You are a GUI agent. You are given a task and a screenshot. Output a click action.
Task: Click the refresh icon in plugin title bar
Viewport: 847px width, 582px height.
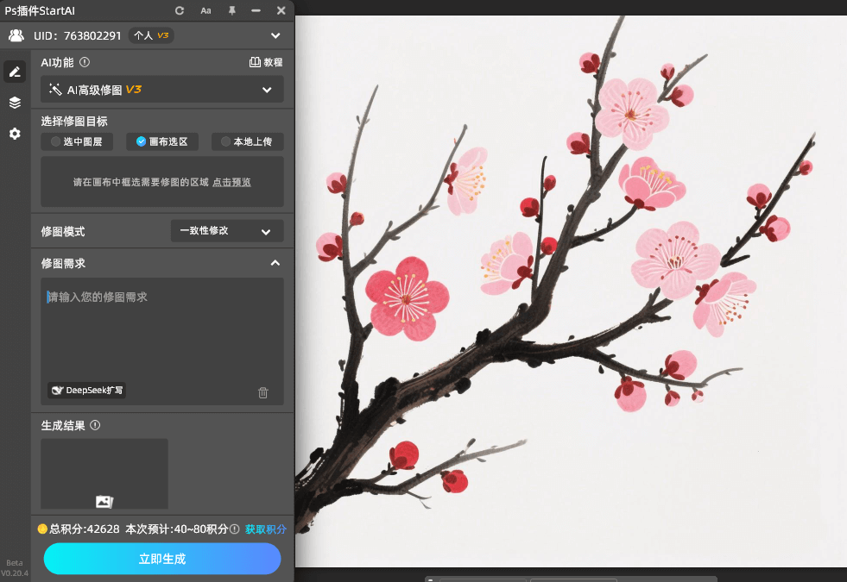coord(180,10)
